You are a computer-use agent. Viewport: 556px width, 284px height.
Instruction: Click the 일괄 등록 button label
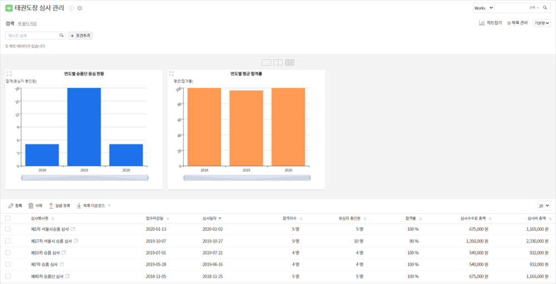[63, 205]
